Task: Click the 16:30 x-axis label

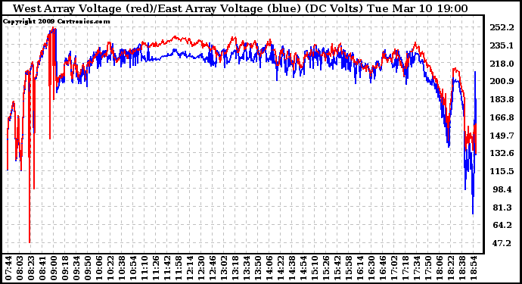Action: pos(371,268)
